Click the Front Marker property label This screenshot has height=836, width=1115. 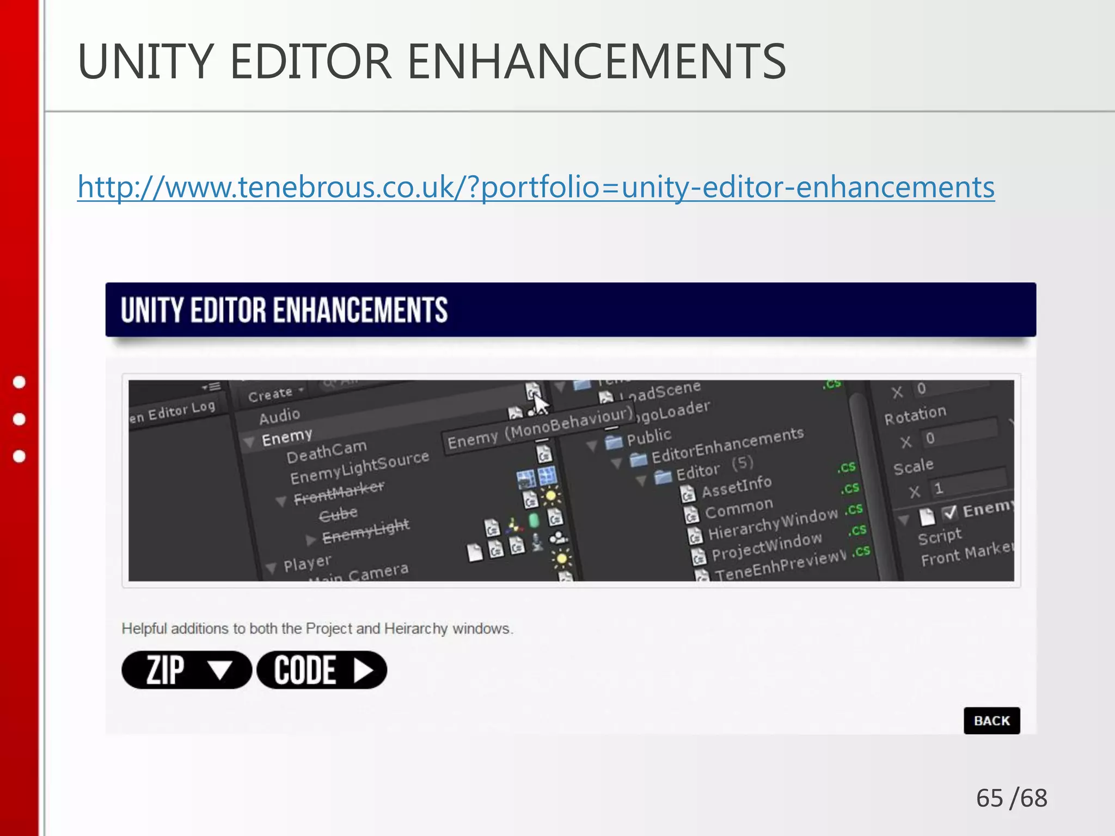click(967, 554)
